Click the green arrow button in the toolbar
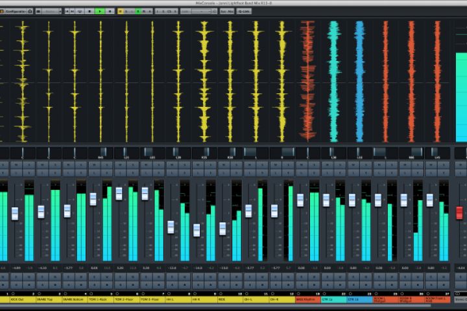The image size is (467, 311). 99,11
